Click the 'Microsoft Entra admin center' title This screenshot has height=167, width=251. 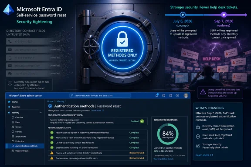click(25, 96)
